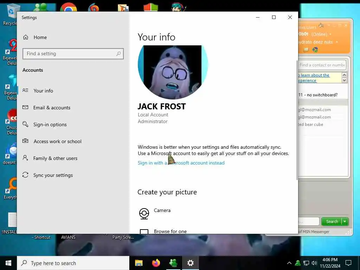The image size is (360, 270).
Task: Choose Browse for one picture option
Action: point(171,231)
